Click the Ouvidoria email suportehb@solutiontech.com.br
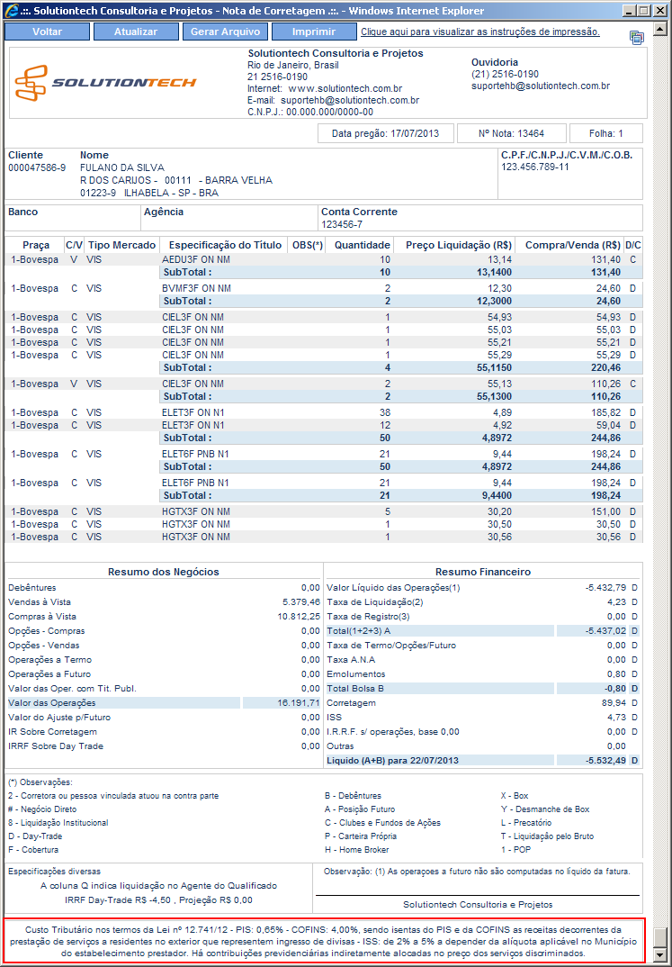Image resolution: width=672 pixels, height=967 pixels. 541,86
